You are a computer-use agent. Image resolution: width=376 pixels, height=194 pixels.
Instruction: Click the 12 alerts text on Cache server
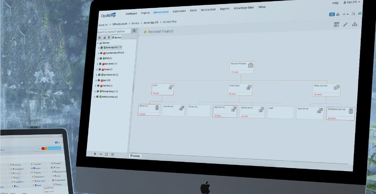coord(244,116)
